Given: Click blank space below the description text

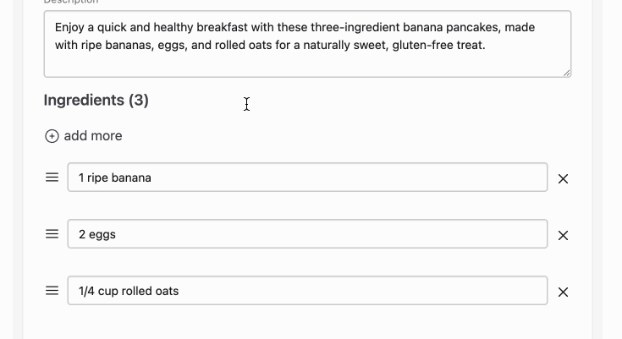Looking at the screenshot, I should 307,64.
